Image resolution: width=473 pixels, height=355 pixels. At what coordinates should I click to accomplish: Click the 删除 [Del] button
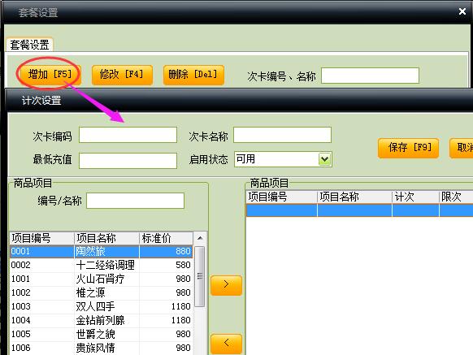pyautogui.click(x=193, y=74)
